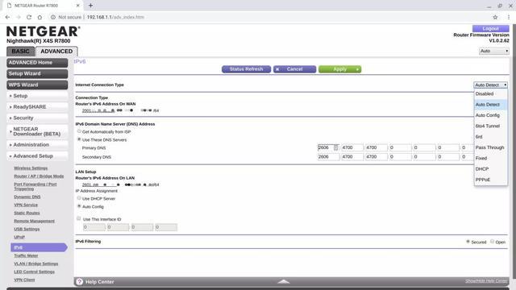
Task: Open the Auto language dropdown
Action: point(494,51)
